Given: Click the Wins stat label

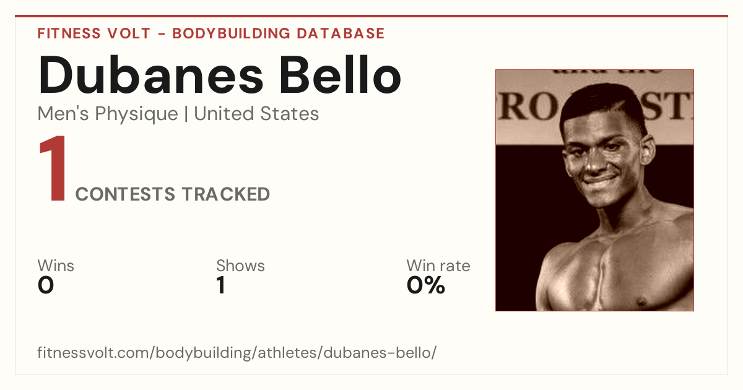Looking at the screenshot, I should [x=56, y=266].
